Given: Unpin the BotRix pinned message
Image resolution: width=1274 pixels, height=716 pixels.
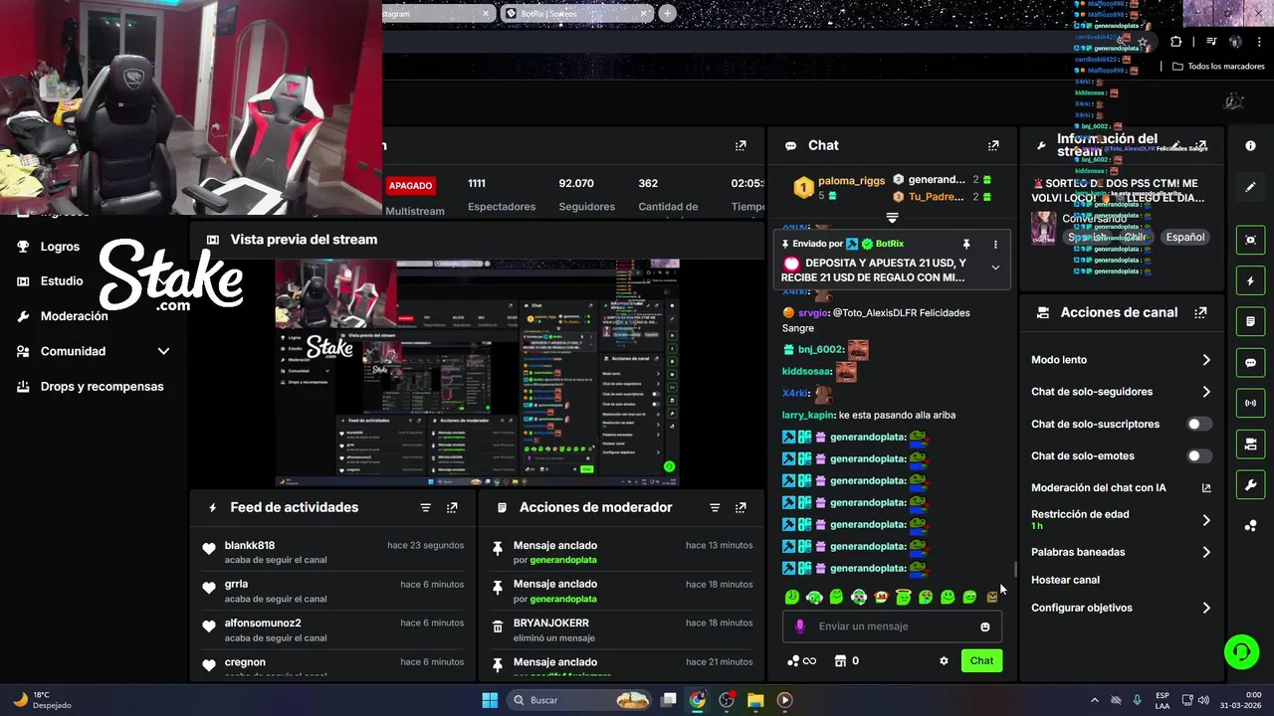Looking at the screenshot, I should [965, 244].
